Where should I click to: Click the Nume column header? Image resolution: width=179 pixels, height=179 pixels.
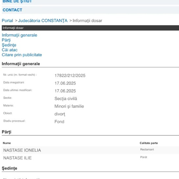(x=7, y=143)
